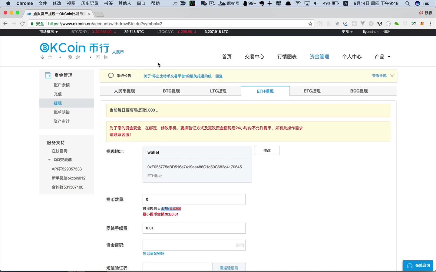Switch to ETC提现 tab
The image size is (436, 272).
pyautogui.click(x=312, y=91)
